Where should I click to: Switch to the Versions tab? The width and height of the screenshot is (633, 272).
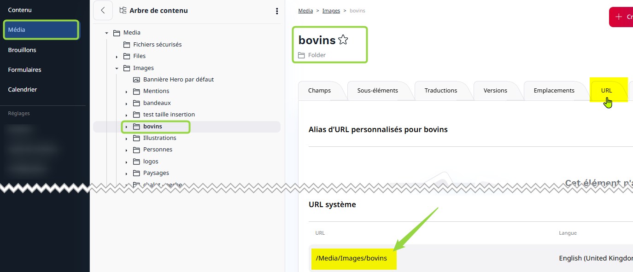[x=495, y=91]
